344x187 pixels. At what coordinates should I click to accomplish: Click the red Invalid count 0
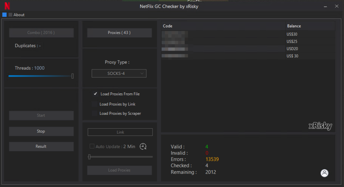(x=207, y=153)
